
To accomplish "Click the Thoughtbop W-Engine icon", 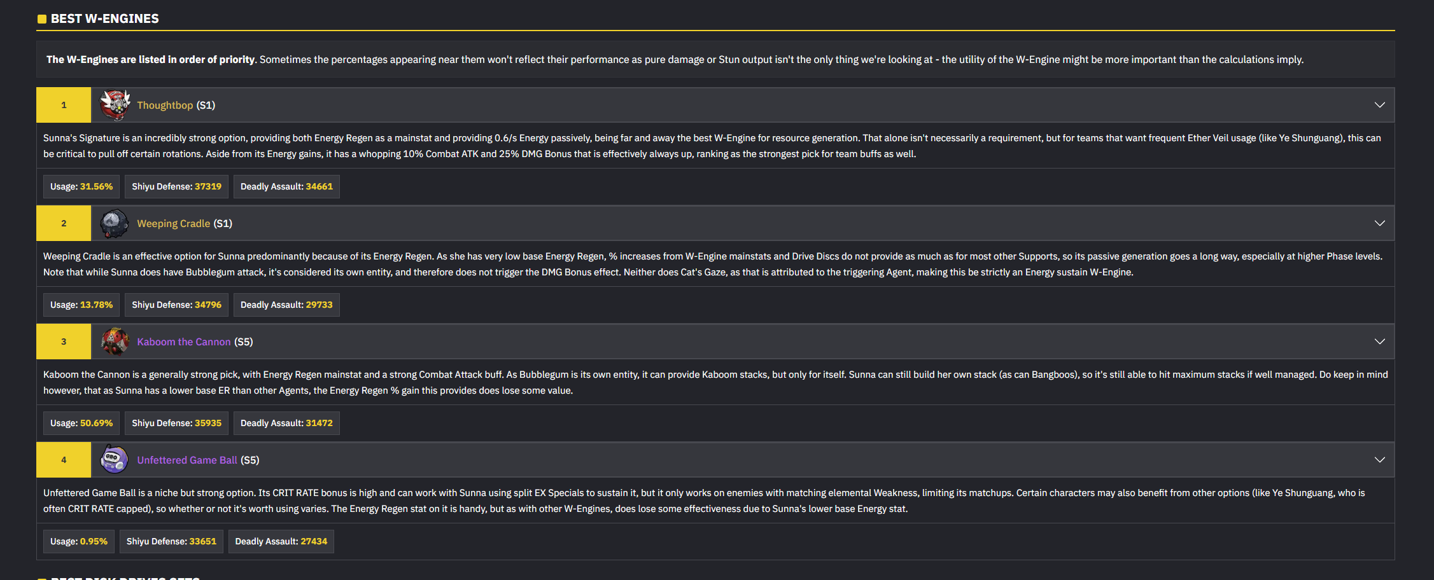I will pyautogui.click(x=115, y=105).
